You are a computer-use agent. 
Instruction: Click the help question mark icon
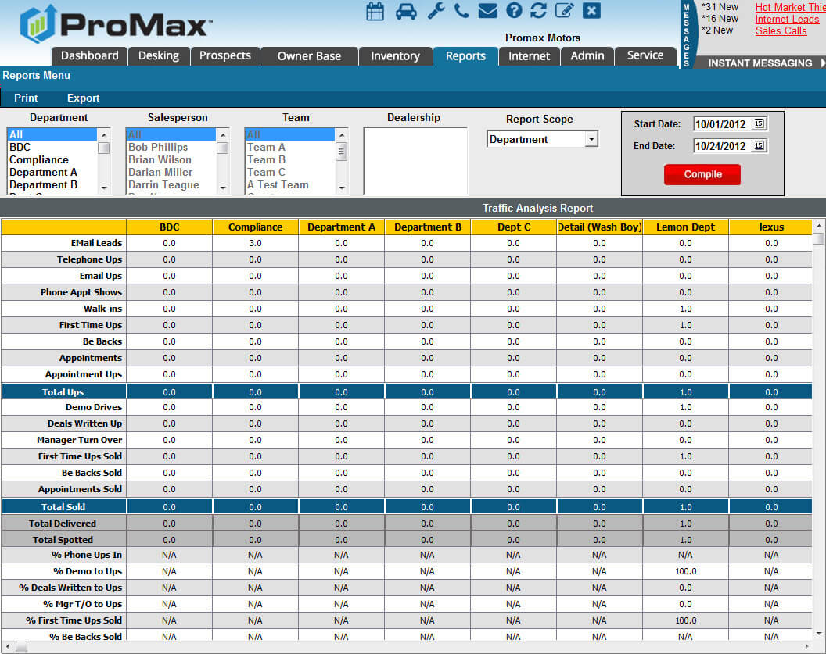coord(515,12)
